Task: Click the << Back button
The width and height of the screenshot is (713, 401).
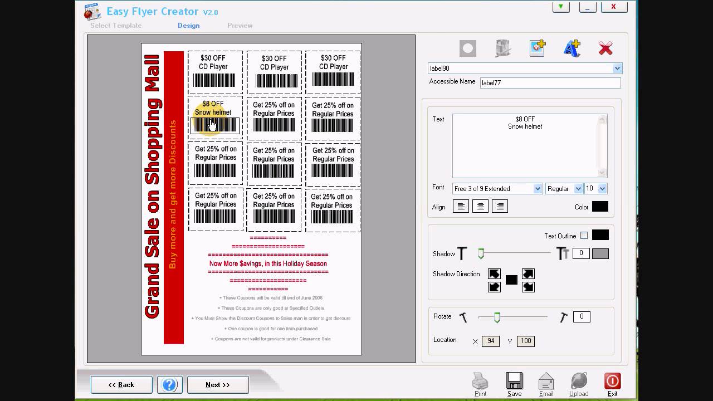Action: point(121,385)
